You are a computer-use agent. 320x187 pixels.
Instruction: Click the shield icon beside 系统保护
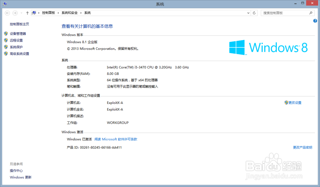pyautogui.click(x=6, y=47)
